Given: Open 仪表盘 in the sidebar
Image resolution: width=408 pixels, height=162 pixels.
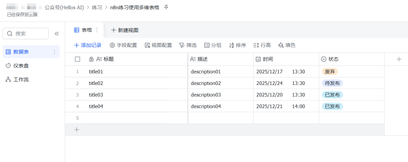Looking at the screenshot, I should coord(31,66).
